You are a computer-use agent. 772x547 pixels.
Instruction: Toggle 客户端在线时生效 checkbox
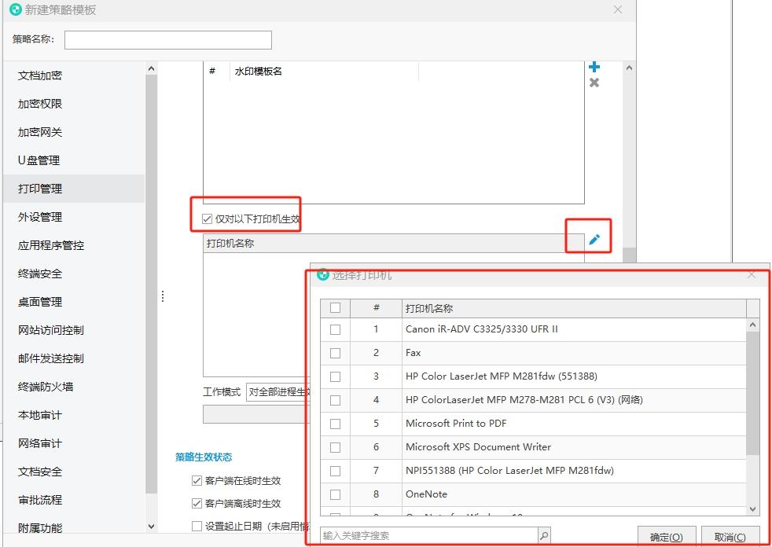click(197, 480)
